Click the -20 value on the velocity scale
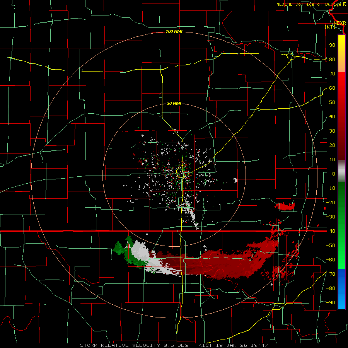 point(331,203)
